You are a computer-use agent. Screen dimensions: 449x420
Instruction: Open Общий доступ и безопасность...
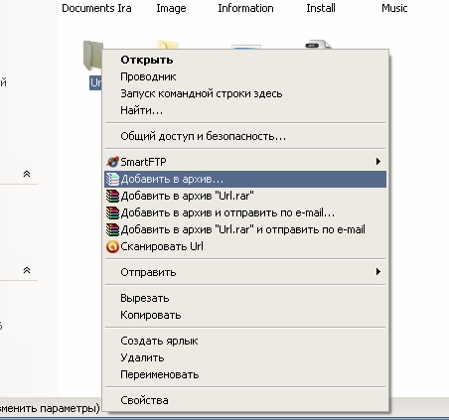coord(203,136)
